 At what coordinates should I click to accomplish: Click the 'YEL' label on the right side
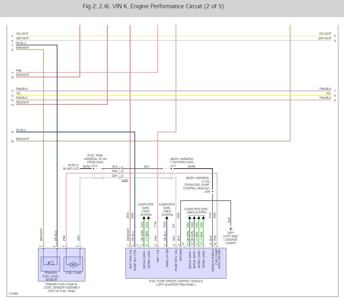[x=328, y=93]
